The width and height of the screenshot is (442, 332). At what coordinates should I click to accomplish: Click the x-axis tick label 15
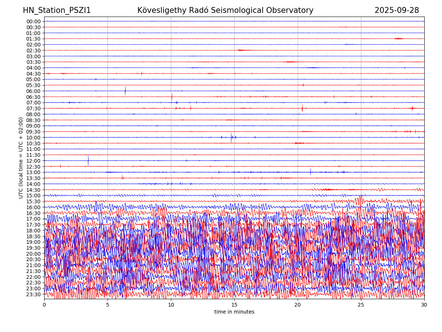[234, 305]
